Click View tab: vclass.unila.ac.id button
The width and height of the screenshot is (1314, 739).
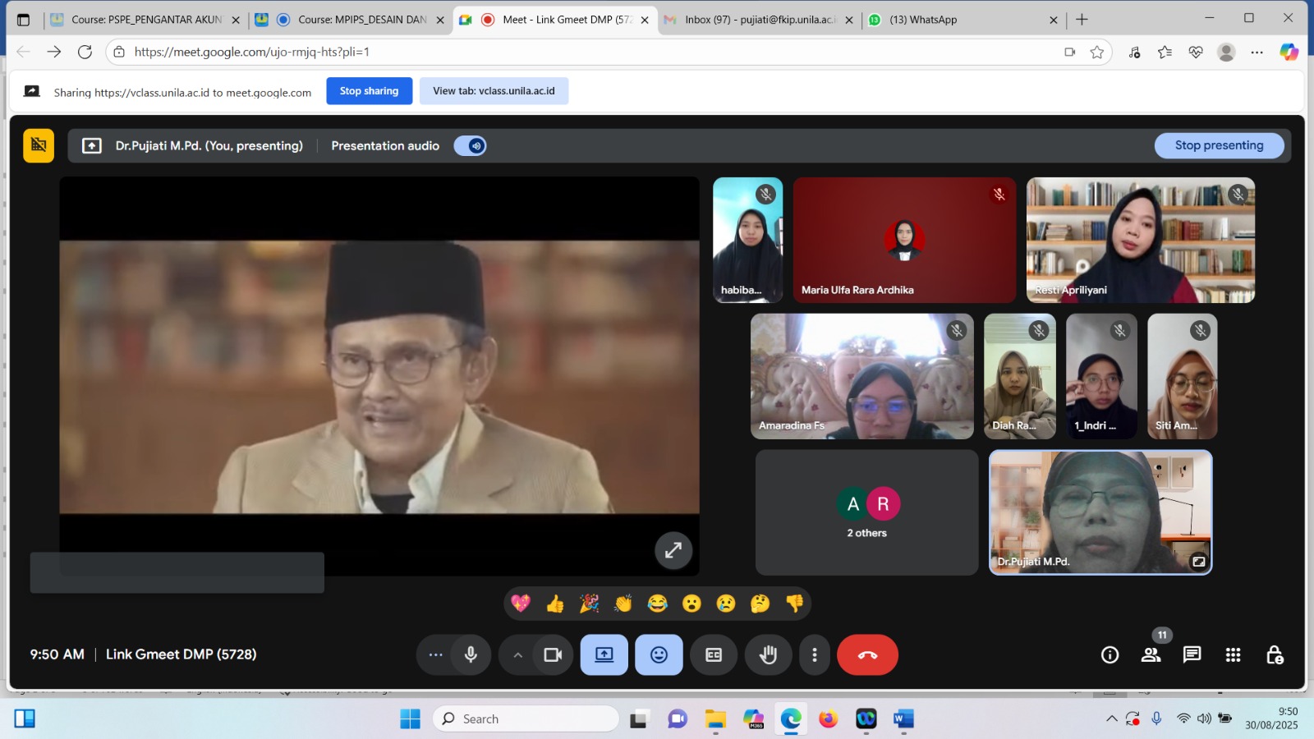click(x=494, y=91)
